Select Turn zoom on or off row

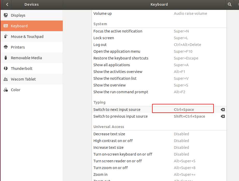click(159, 167)
